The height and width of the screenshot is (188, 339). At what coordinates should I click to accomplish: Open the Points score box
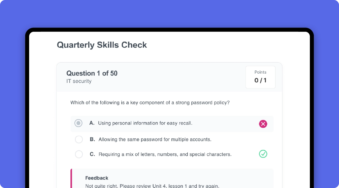[260, 77]
